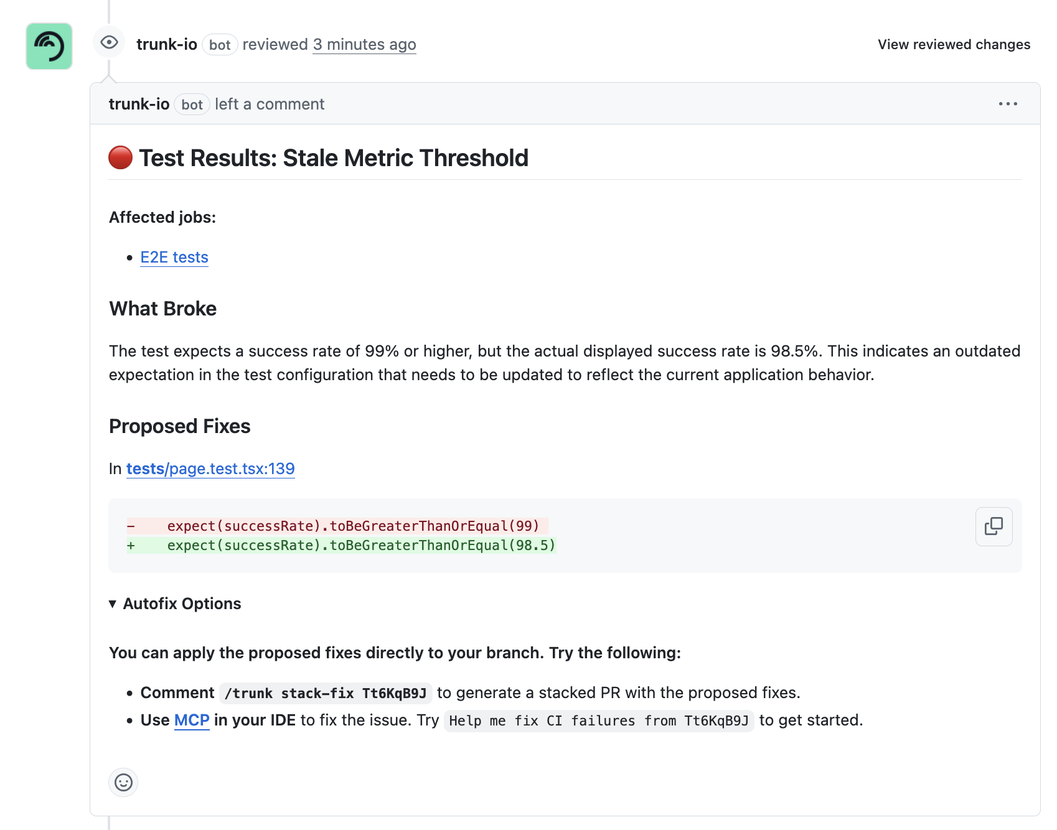The width and height of the screenshot is (1057, 830).
Task: Click the /trunk stack-fix Tt6KqB9J command
Action: [x=326, y=693]
